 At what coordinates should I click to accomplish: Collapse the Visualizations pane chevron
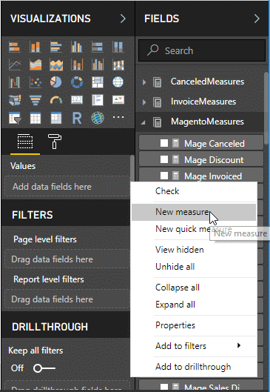tap(123, 19)
